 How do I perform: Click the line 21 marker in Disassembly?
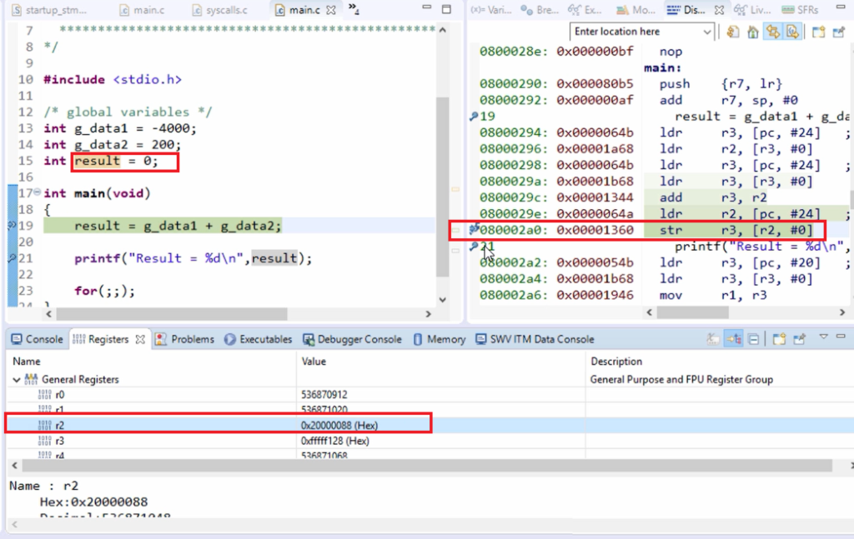pyautogui.click(x=474, y=247)
